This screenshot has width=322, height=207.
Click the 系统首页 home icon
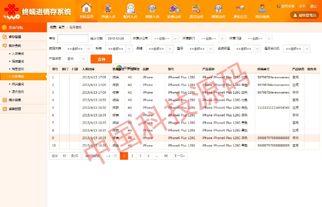click(x=86, y=9)
